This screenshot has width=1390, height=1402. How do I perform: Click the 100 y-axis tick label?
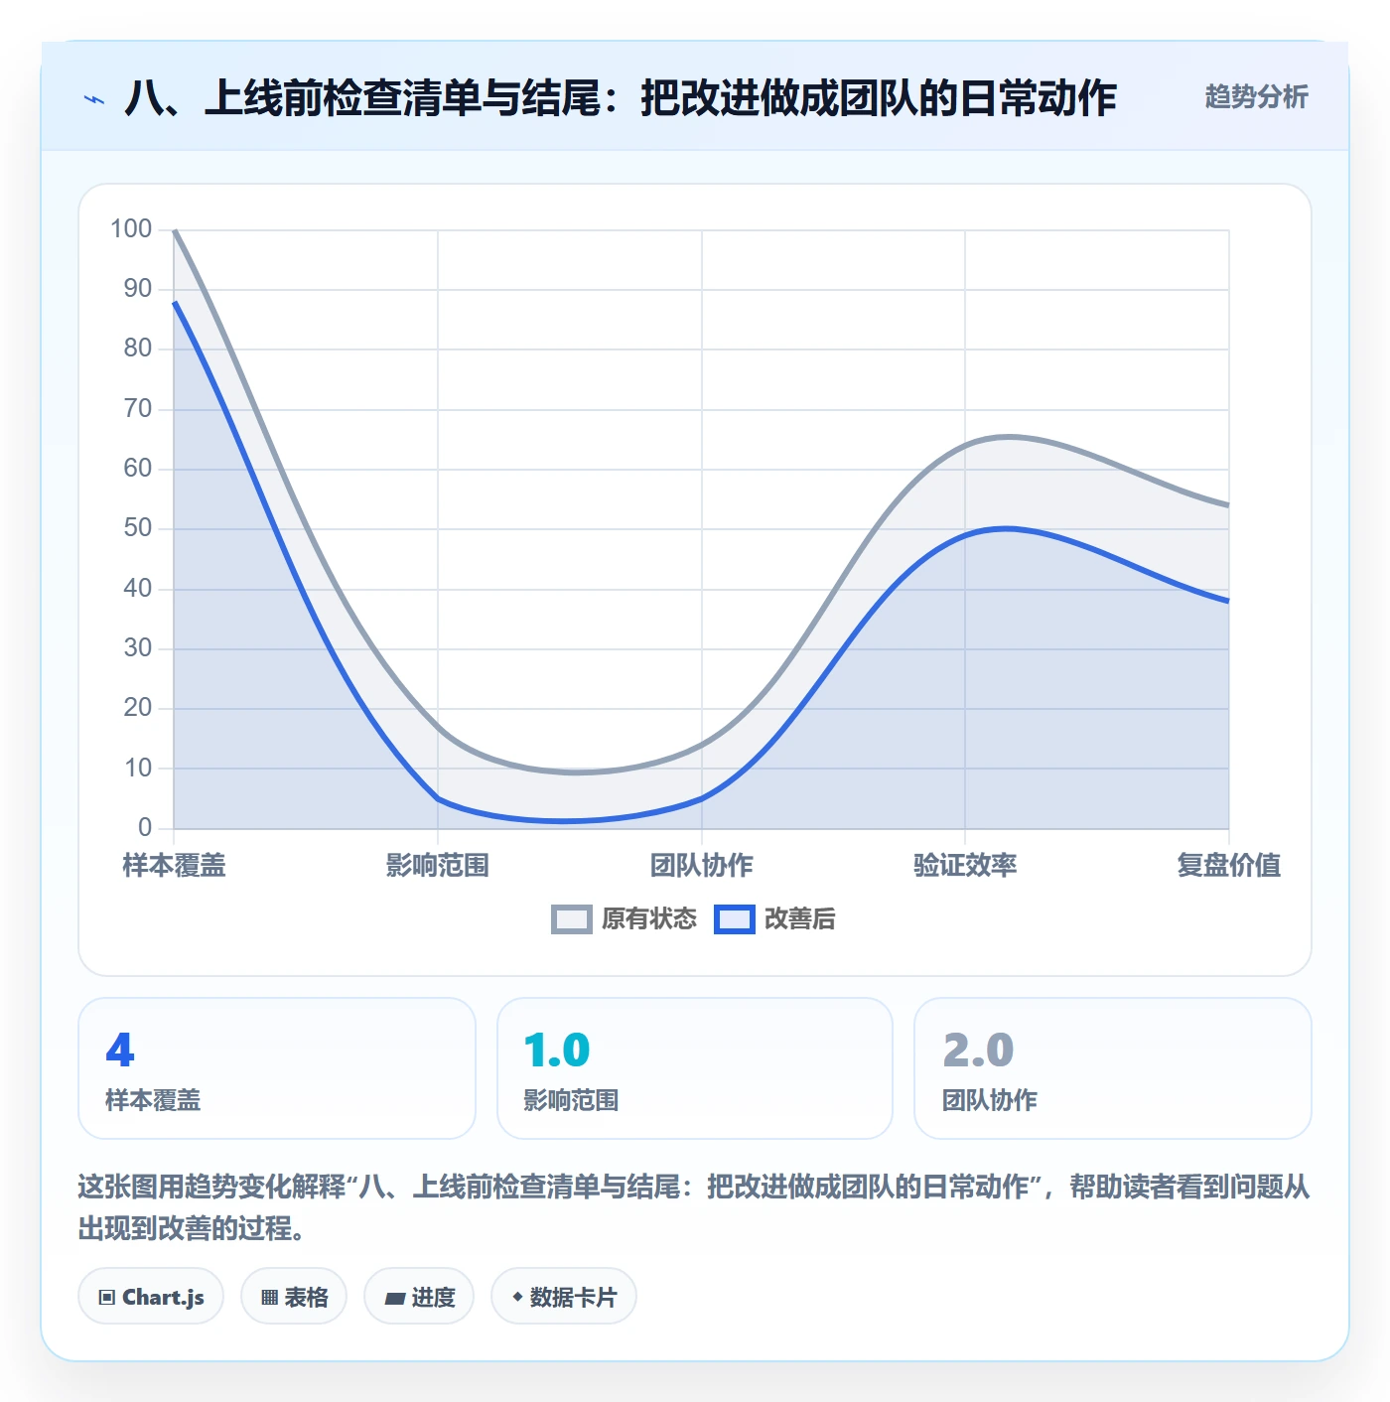click(x=131, y=229)
